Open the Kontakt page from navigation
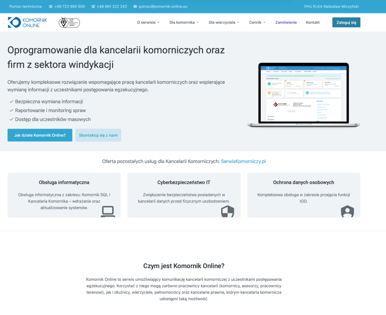Screen dimensions: 386x315 tap(313, 22)
